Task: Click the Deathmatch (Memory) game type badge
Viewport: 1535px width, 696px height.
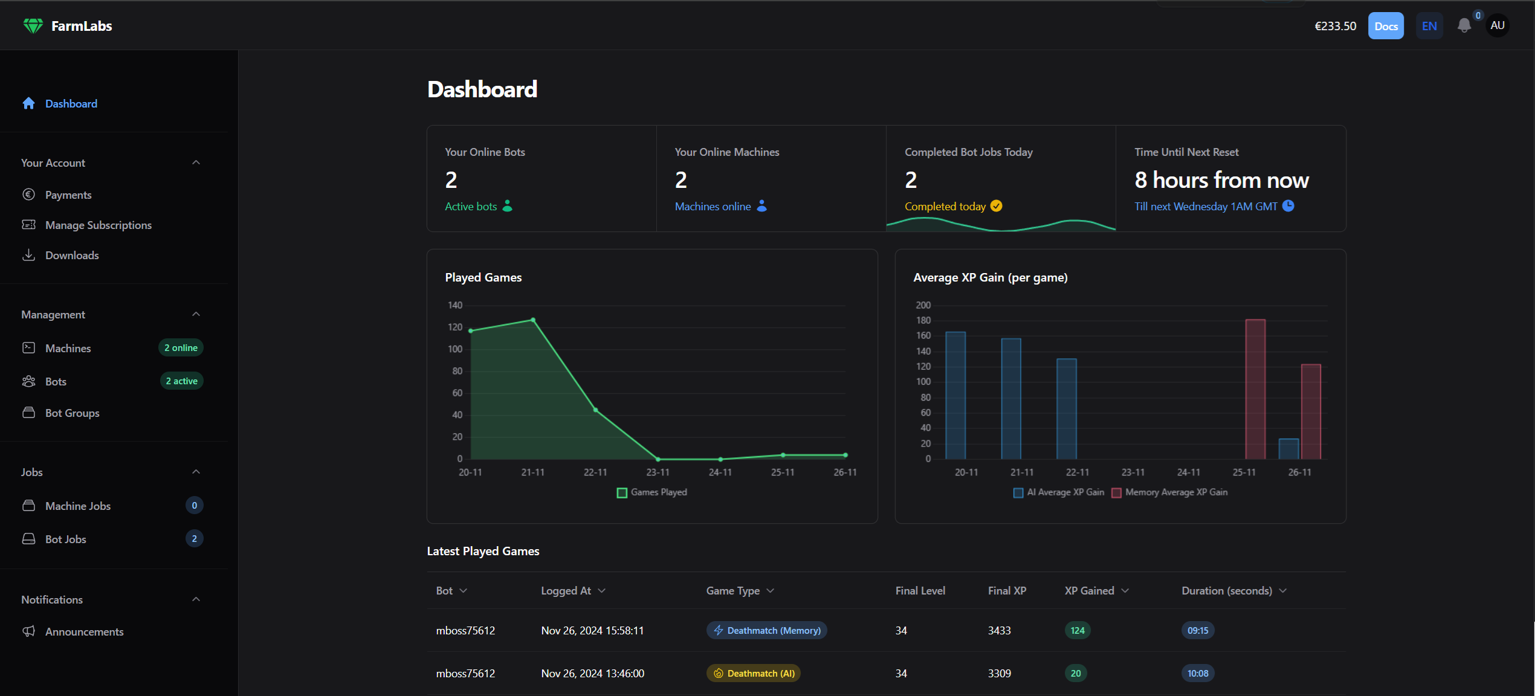Action: tap(766, 630)
